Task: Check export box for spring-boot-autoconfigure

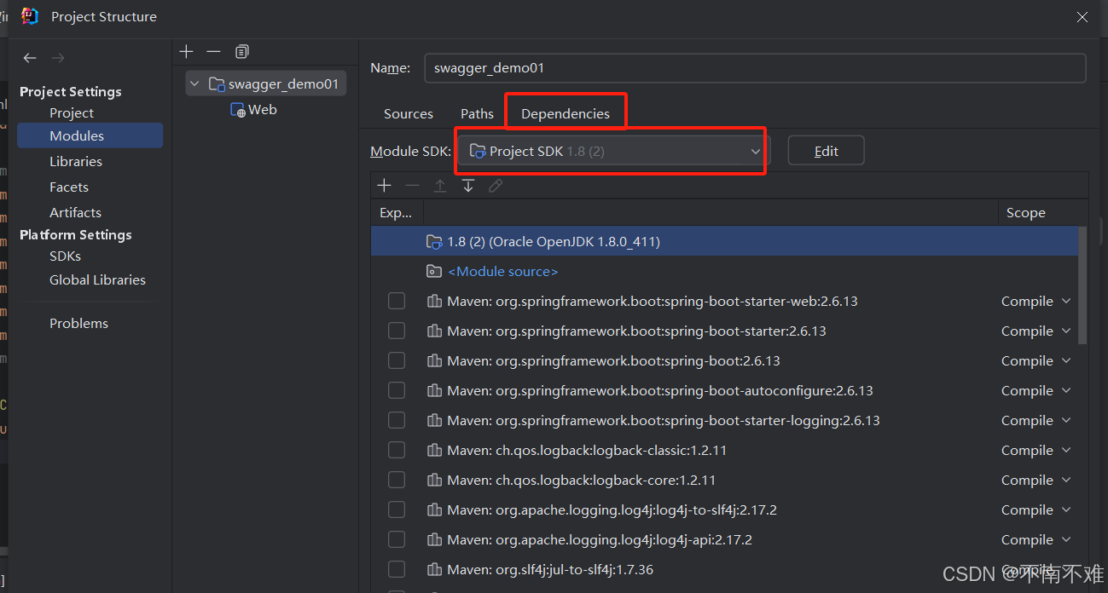Action: (397, 390)
